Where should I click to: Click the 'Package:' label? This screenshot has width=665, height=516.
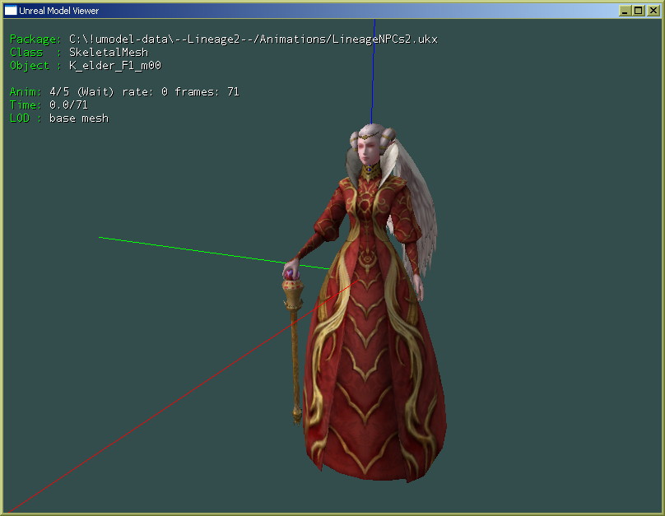click(x=35, y=40)
